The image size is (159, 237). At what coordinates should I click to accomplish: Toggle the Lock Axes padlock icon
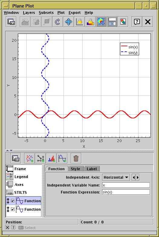click(79, 22)
